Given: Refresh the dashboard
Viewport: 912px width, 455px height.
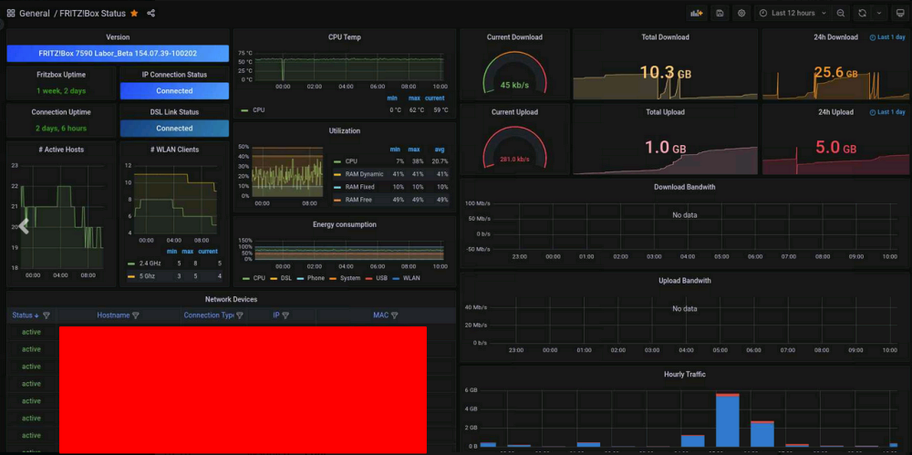Looking at the screenshot, I should (863, 13).
